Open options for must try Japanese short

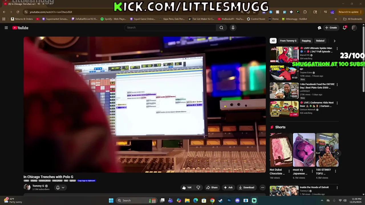(312, 171)
